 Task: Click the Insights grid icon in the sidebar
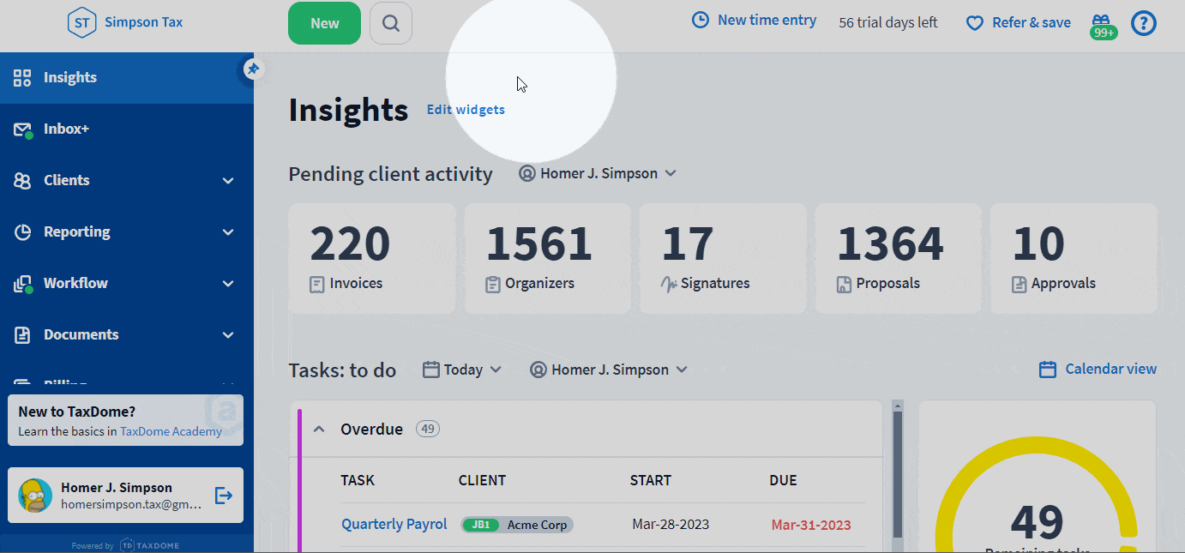pyautogui.click(x=22, y=78)
